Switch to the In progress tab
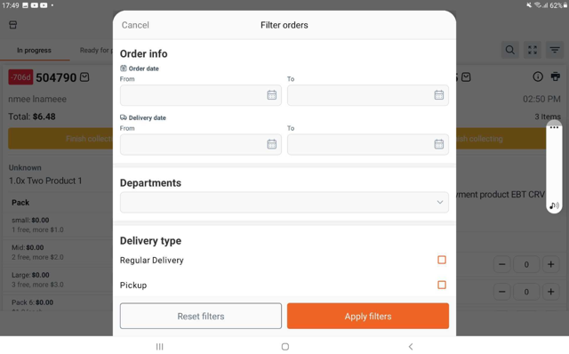 tap(34, 50)
